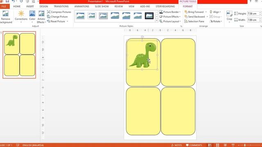Image resolution: width=262 pixels, height=147 pixels.
Task: Click the rotation handle above the dinosaur
Action: [142, 37]
